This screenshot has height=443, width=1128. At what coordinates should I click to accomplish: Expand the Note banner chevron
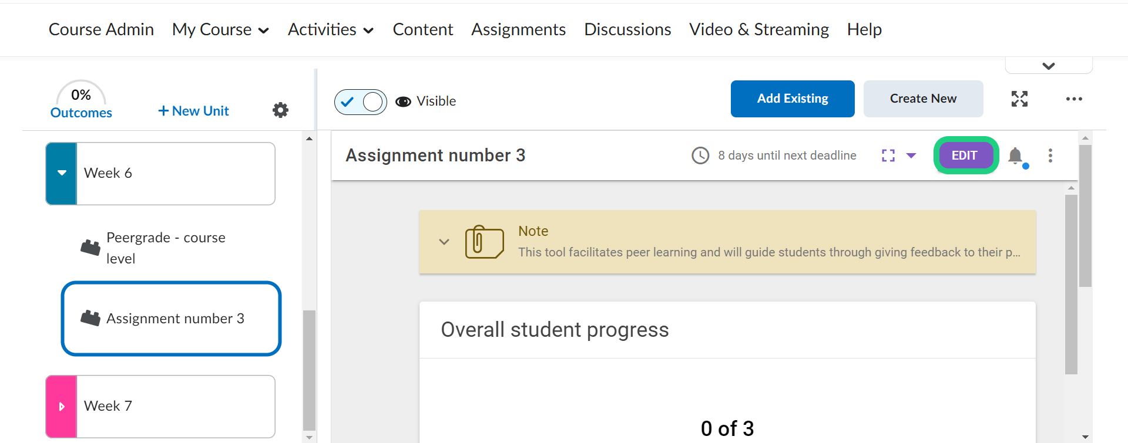click(x=444, y=242)
